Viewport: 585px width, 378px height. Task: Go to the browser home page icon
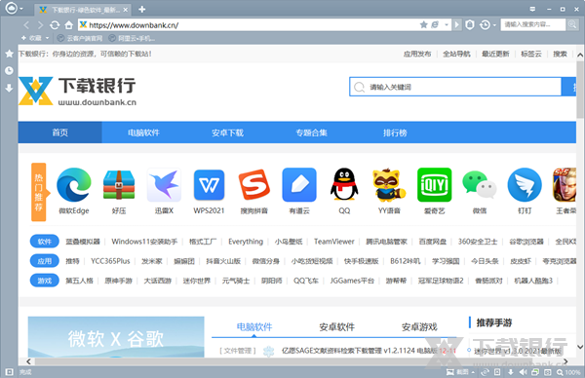(x=68, y=25)
